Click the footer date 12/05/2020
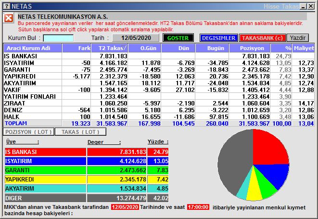 [125, 207]
